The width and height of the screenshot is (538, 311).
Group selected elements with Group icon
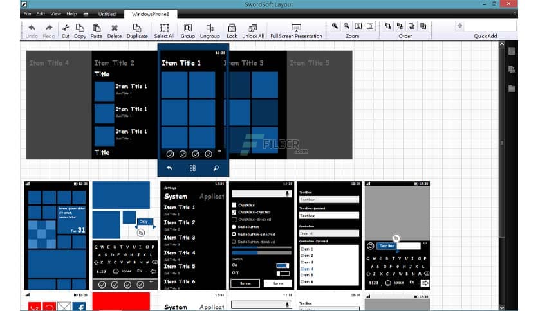coord(188,28)
